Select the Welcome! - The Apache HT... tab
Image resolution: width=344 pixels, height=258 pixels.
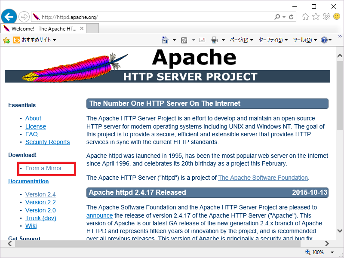[43, 28]
